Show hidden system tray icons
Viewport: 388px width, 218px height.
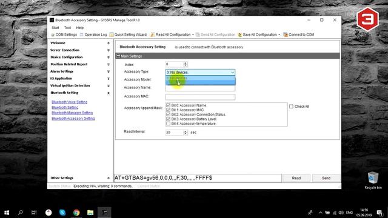(321, 213)
